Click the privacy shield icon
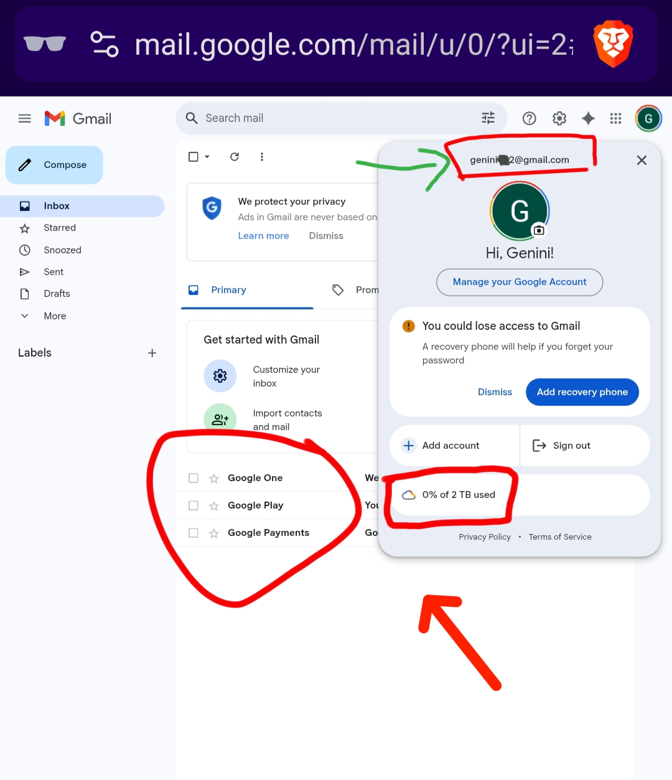Image resolution: width=672 pixels, height=780 pixels. click(212, 208)
